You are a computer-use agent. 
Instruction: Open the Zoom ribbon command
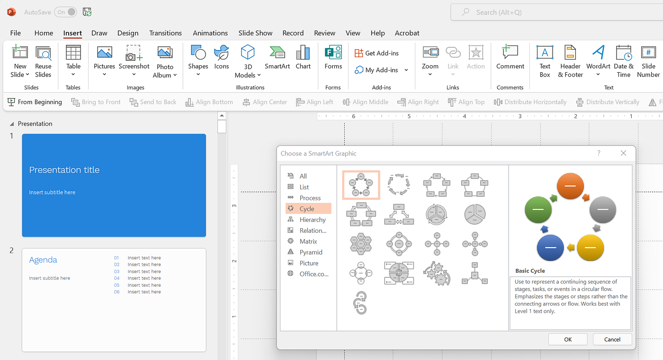tap(430, 60)
